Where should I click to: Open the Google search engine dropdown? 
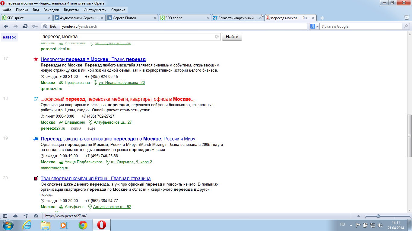(315, 26)
